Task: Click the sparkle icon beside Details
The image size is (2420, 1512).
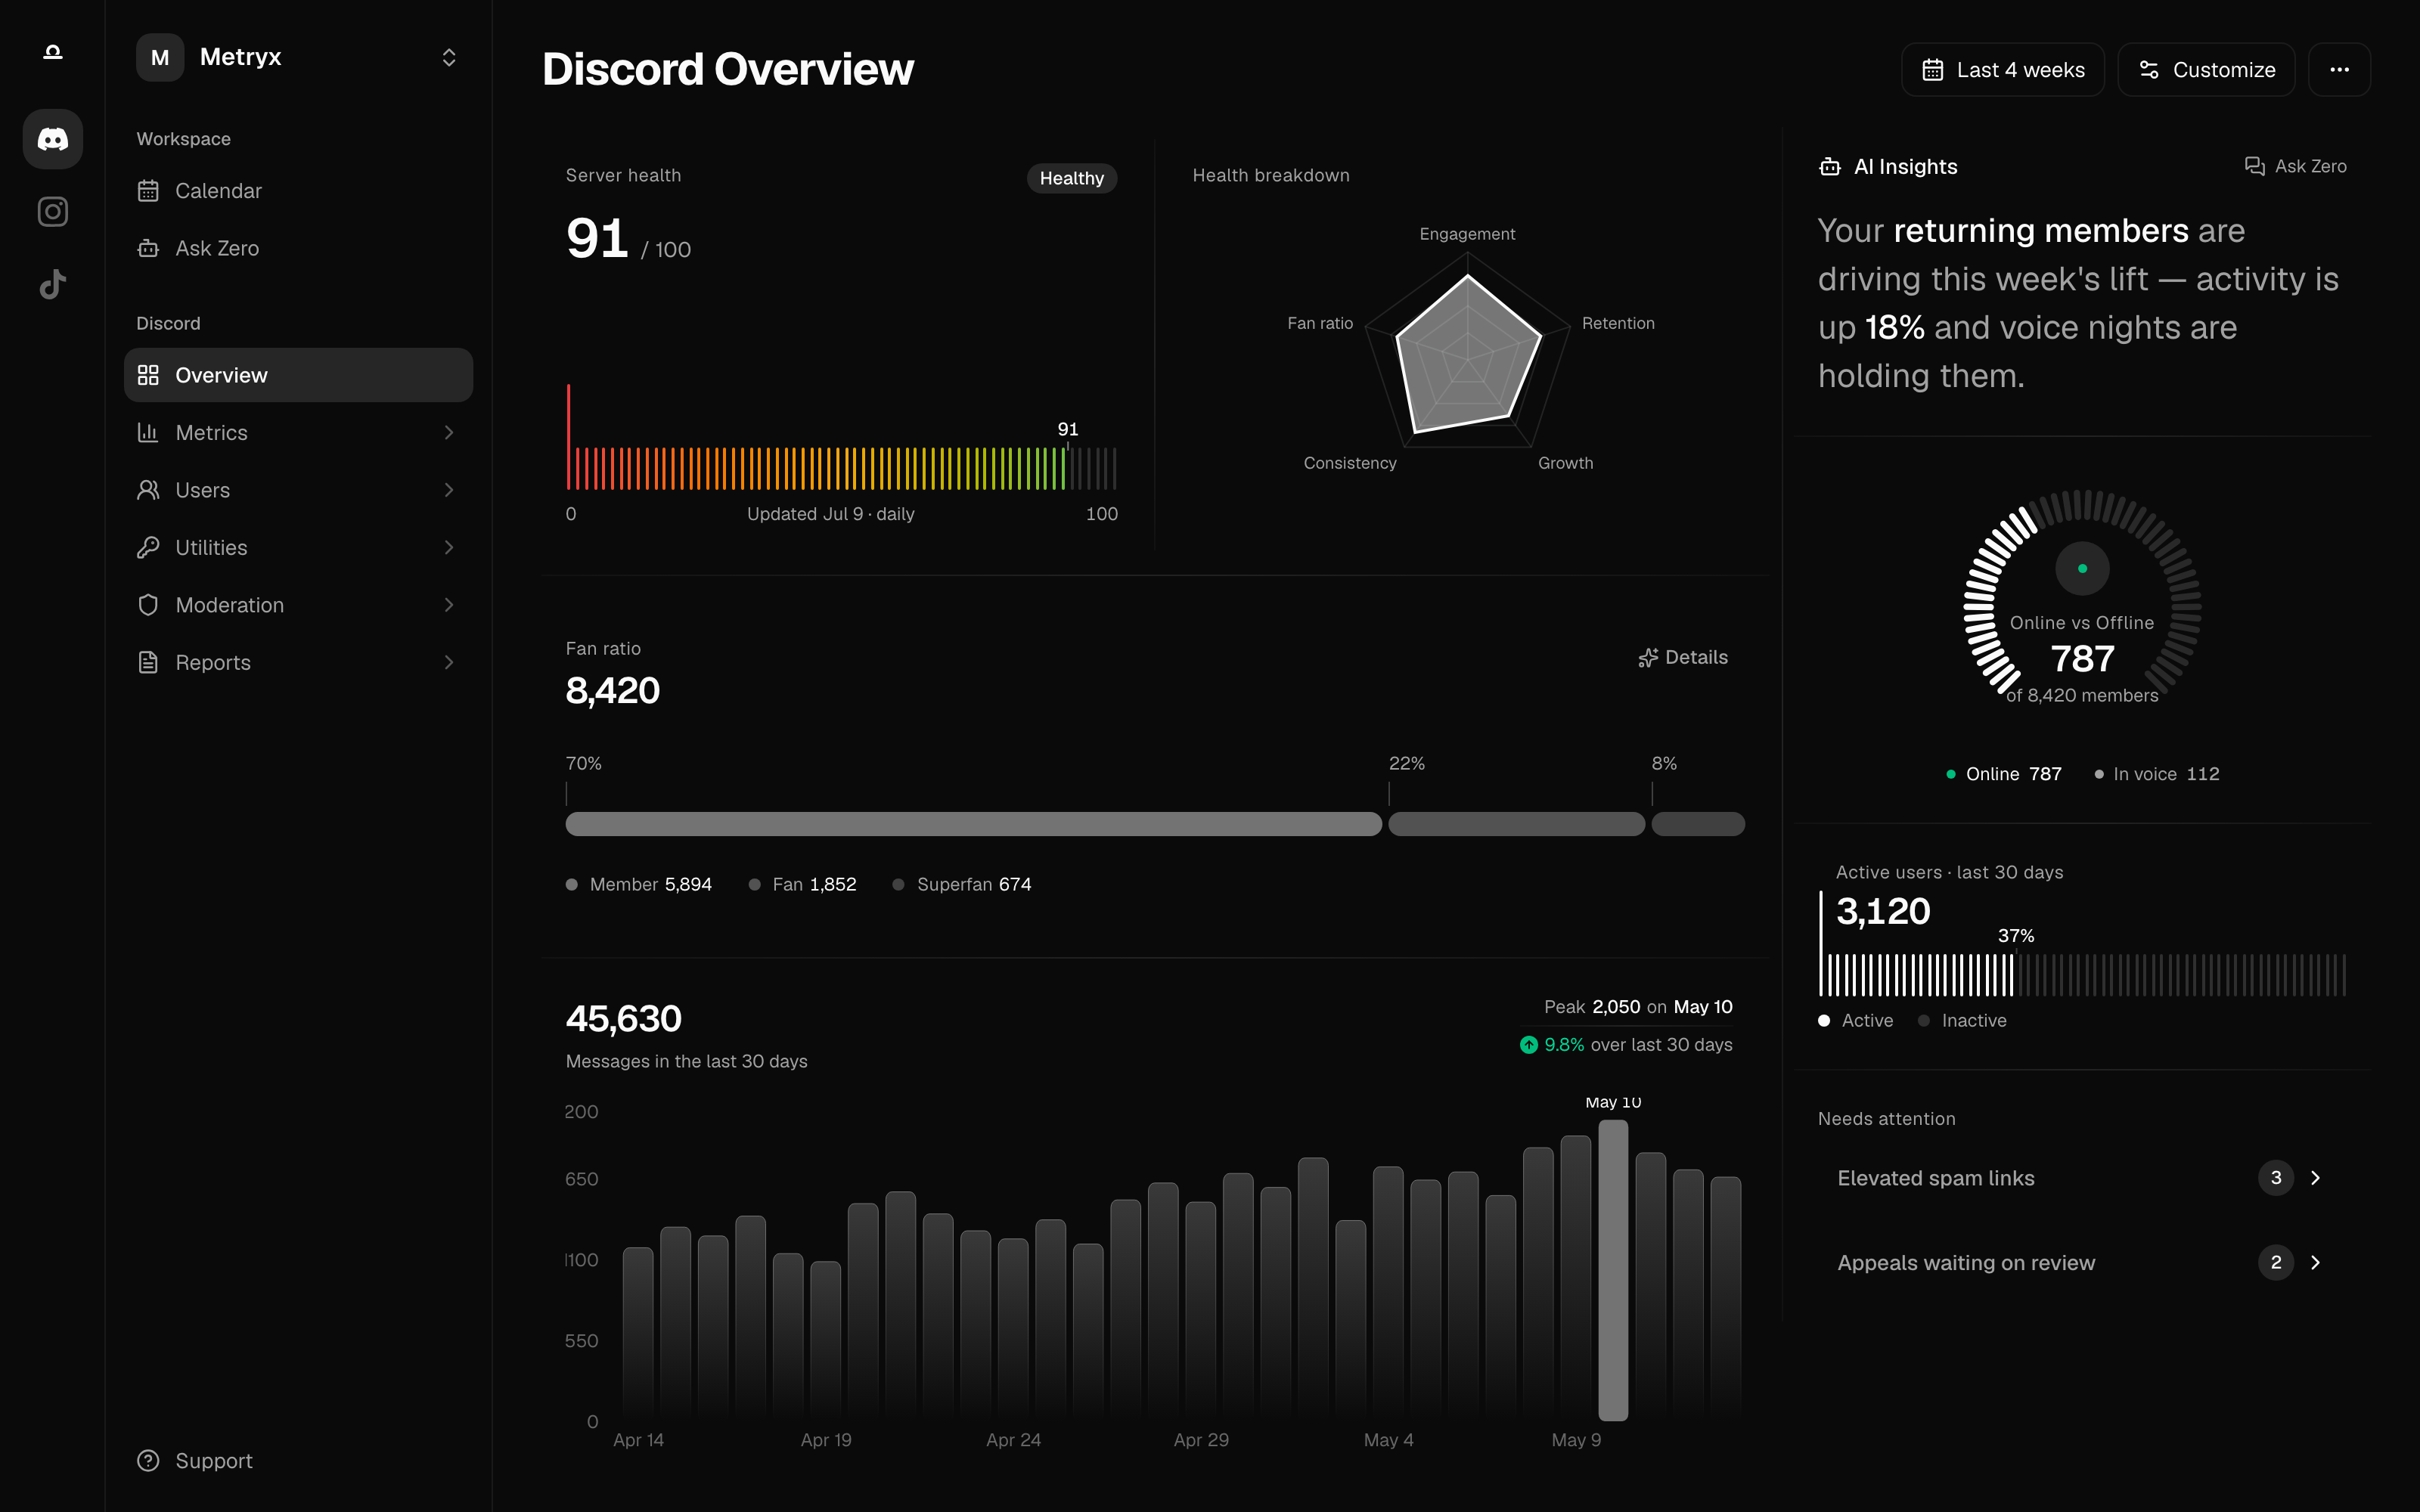Action: pos(1648,658)
